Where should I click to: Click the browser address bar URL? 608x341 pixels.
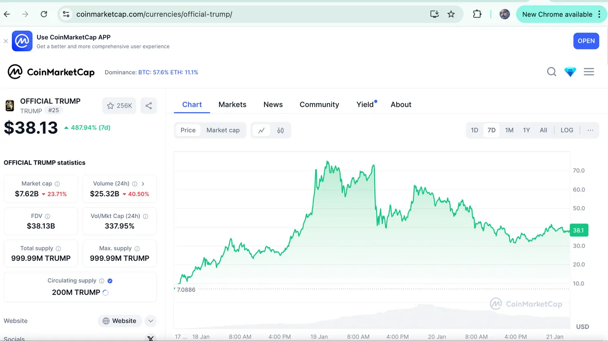pyautogui.click(x=154, y=14)
